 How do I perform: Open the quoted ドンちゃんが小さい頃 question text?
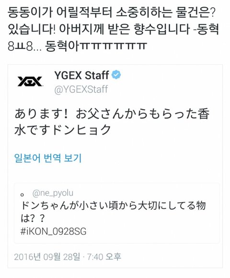coord(113,205)
